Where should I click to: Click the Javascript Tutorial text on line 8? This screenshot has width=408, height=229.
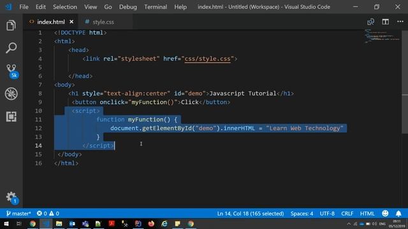click(x=243, y=94)
